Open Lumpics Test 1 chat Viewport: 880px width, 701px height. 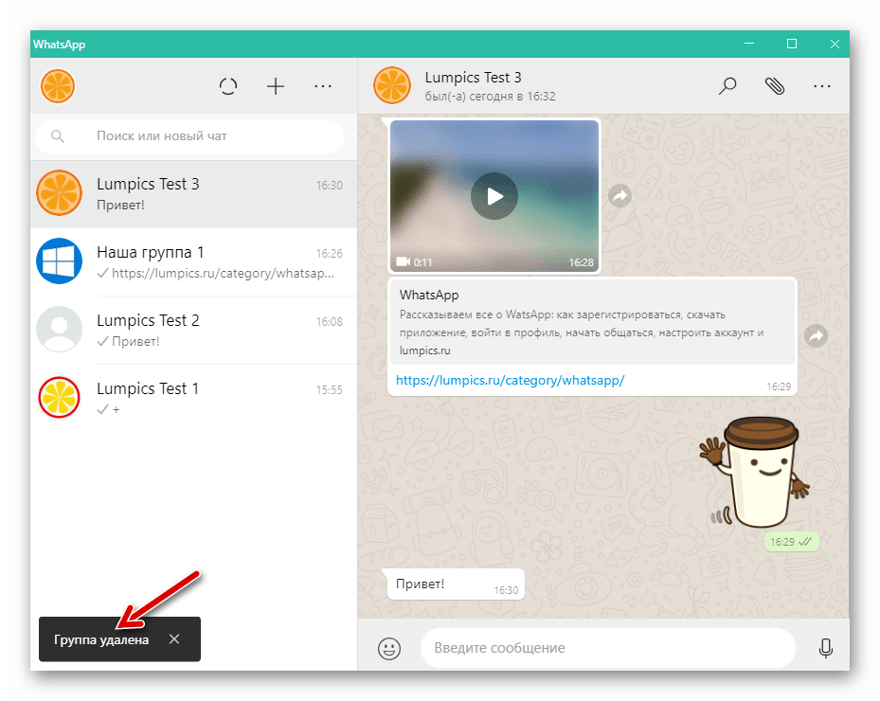[193, 398]
